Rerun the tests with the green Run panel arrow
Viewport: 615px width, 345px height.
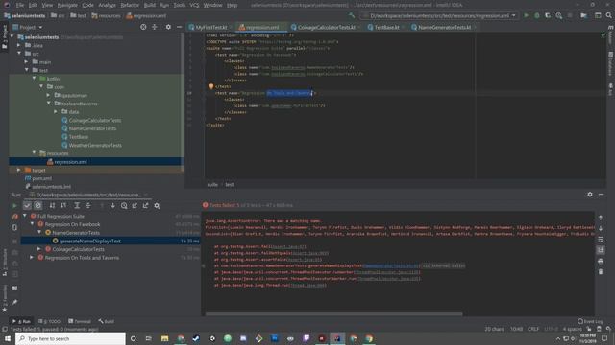click(x=15, y=205)
